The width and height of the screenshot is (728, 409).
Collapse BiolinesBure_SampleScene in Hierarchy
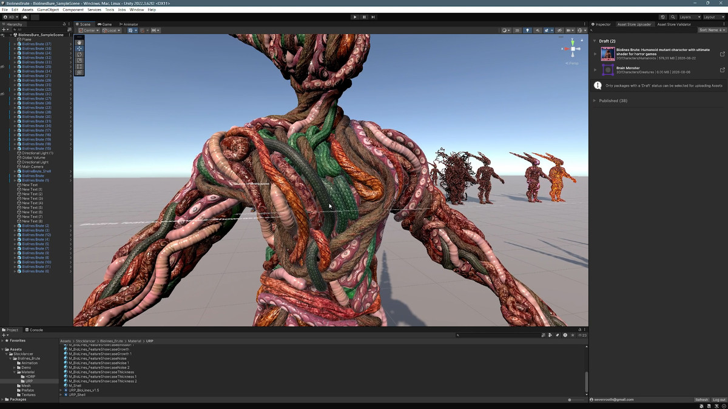click(10, 35)
